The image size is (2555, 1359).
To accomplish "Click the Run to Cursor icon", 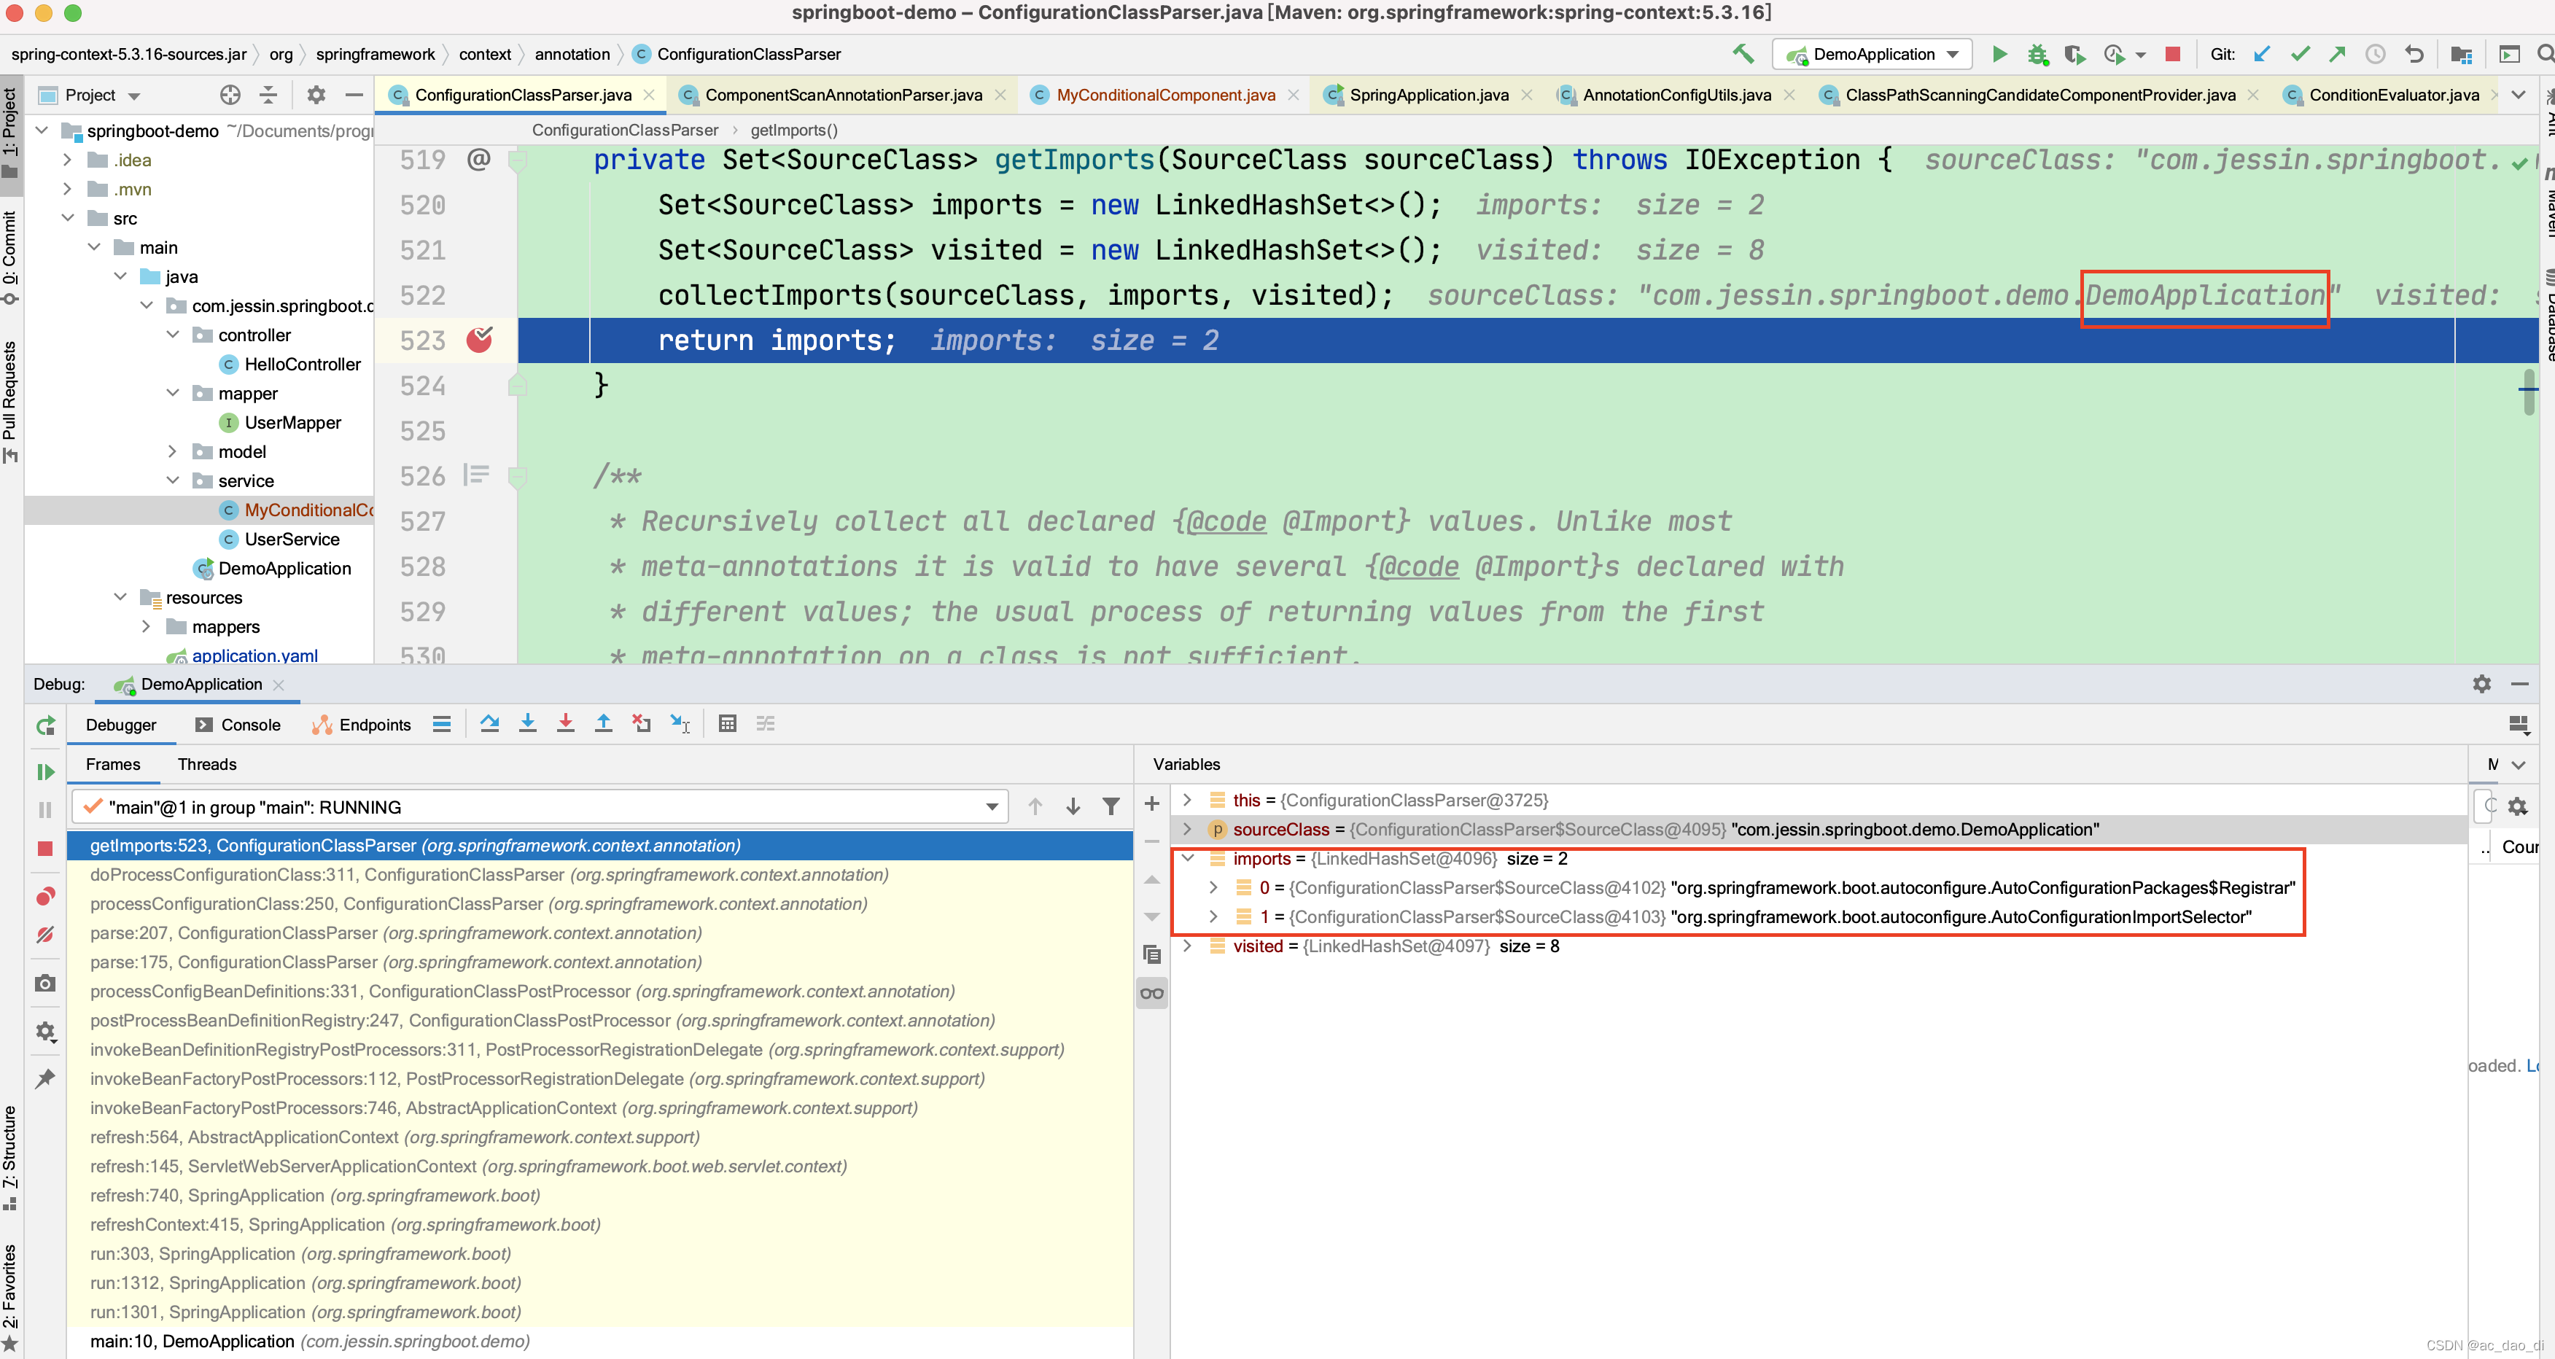I will pyautogui.click(x=680, y=724).
